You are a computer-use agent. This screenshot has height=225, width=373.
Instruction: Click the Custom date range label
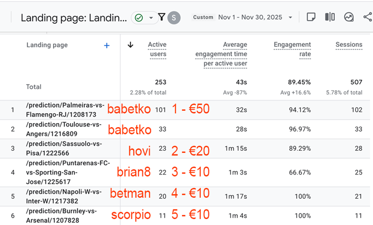coord(203,17)
